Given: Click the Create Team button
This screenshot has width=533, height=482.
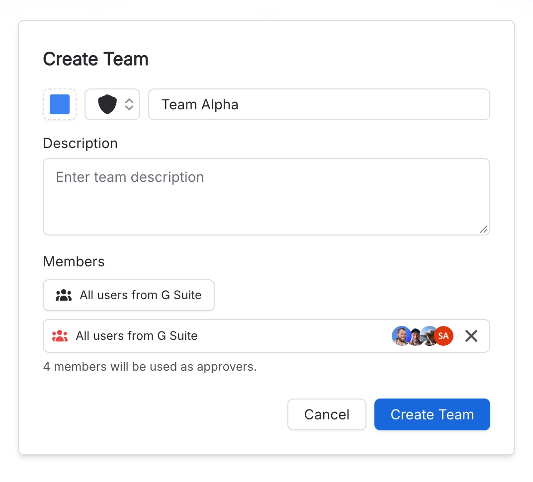Looking at the screenshot, I should tap(432, 414).
